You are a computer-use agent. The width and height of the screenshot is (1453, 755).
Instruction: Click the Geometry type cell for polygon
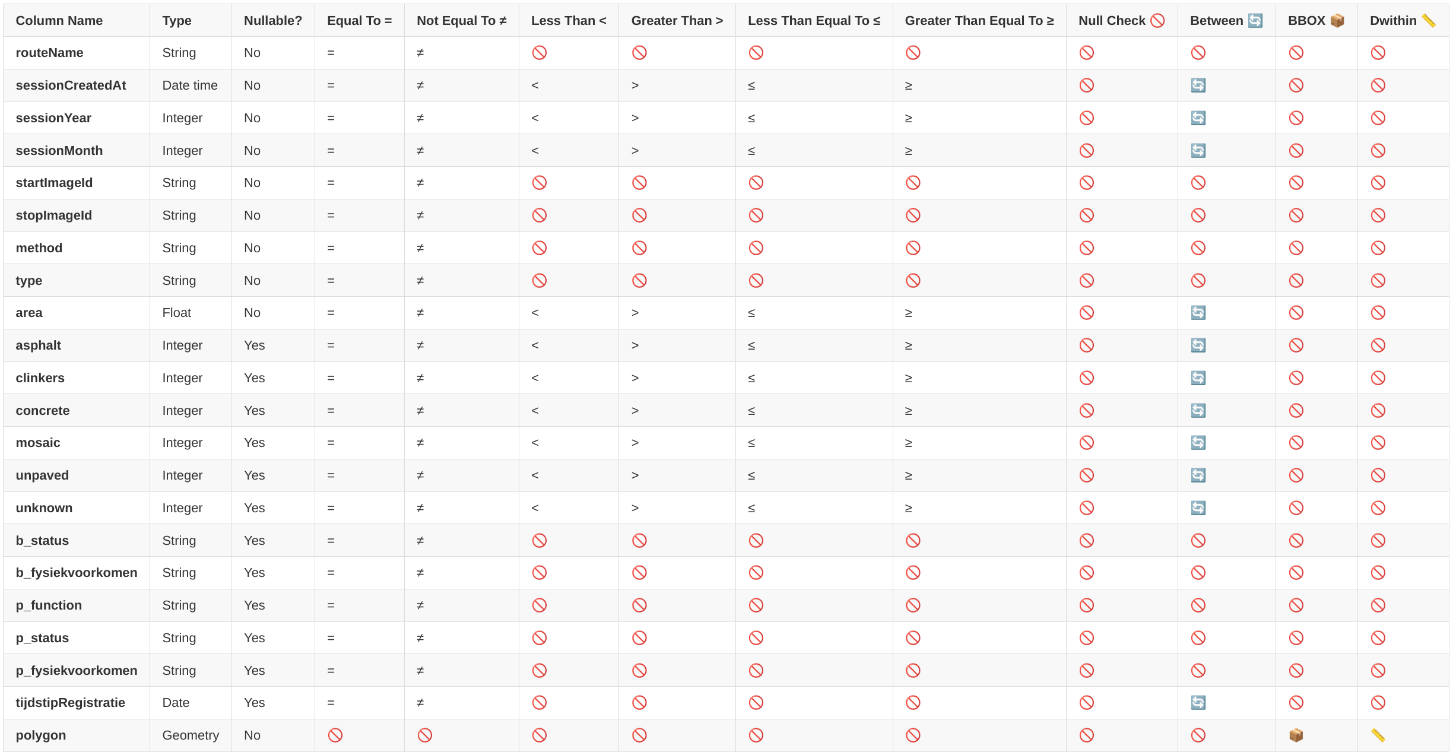pyautogui.click(x=191, y=735)
